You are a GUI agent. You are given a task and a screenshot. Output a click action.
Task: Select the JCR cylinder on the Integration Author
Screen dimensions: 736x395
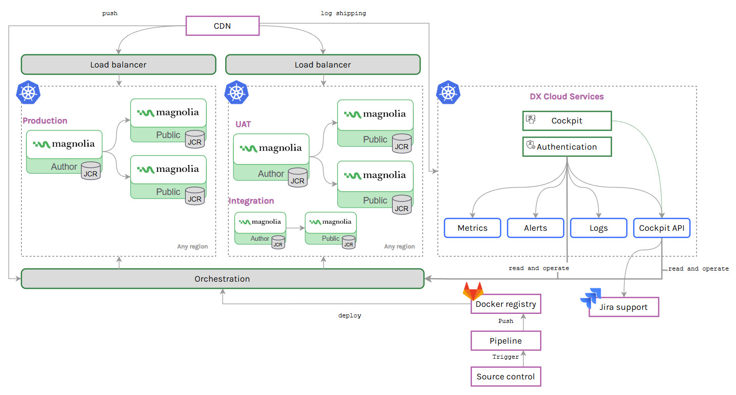(278, 242)
